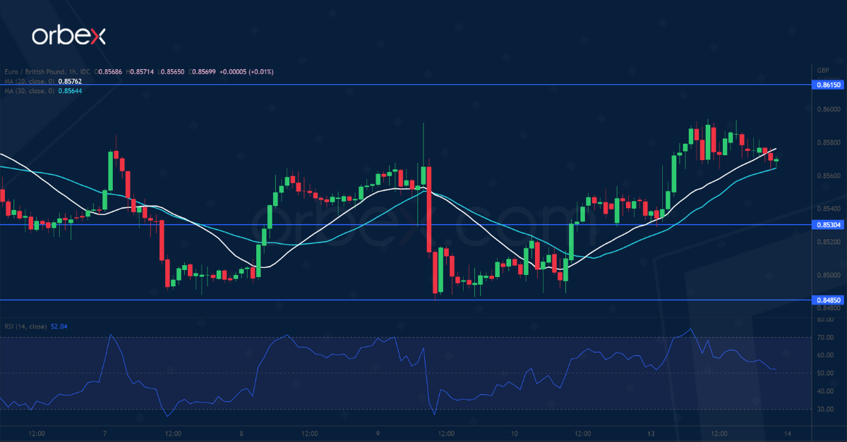Click the day 7 time axis label
847x442 pixels.
104,434
